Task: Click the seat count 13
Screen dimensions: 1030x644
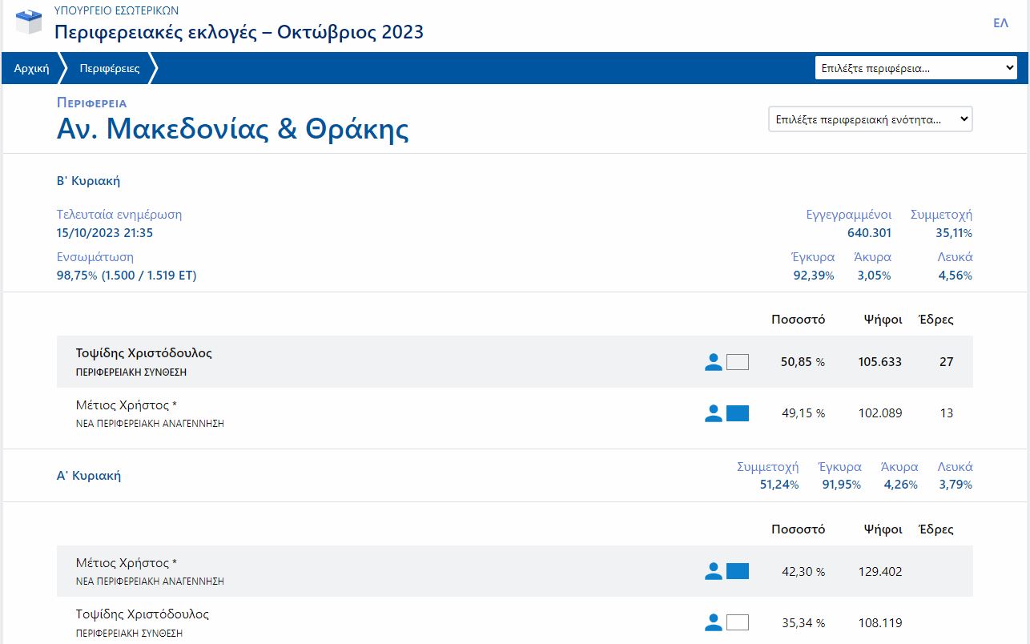Action: [947, 413]
